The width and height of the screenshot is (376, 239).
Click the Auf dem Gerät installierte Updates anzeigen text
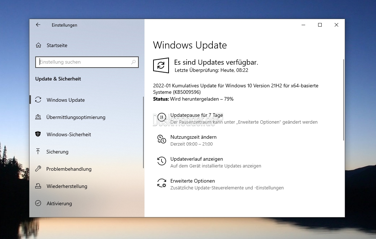tap(216, 166)
